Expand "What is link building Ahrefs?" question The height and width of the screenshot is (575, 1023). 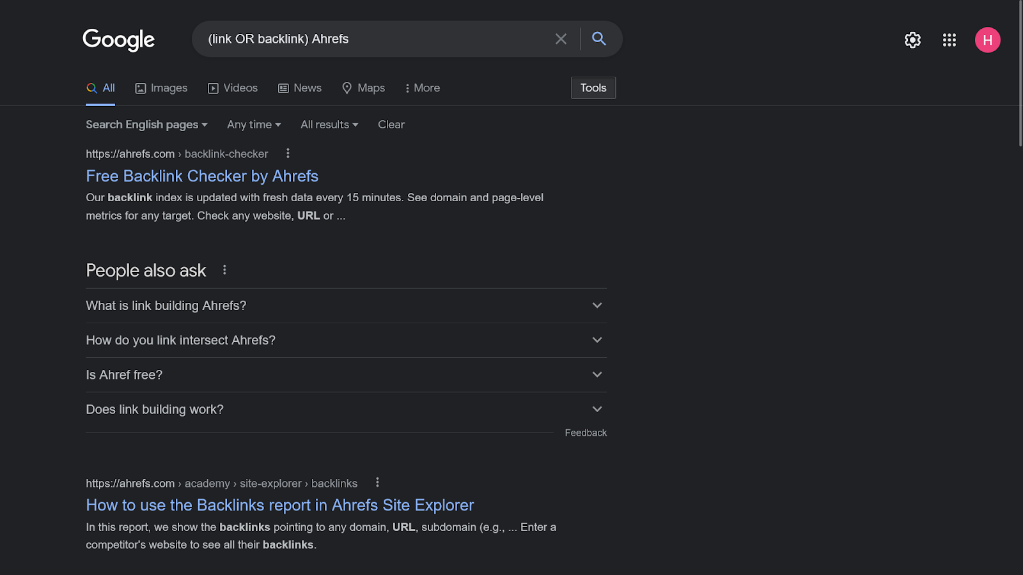(x=345, y=305)
